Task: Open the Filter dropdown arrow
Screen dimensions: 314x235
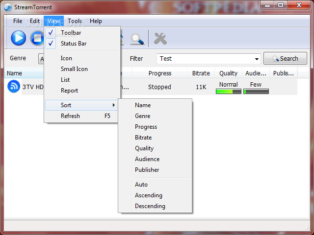Action: pyautogui.click(x=257, y=59)
